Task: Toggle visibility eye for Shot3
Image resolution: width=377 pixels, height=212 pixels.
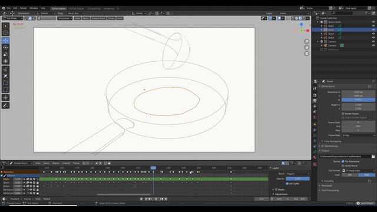Action: click(373, 34)
